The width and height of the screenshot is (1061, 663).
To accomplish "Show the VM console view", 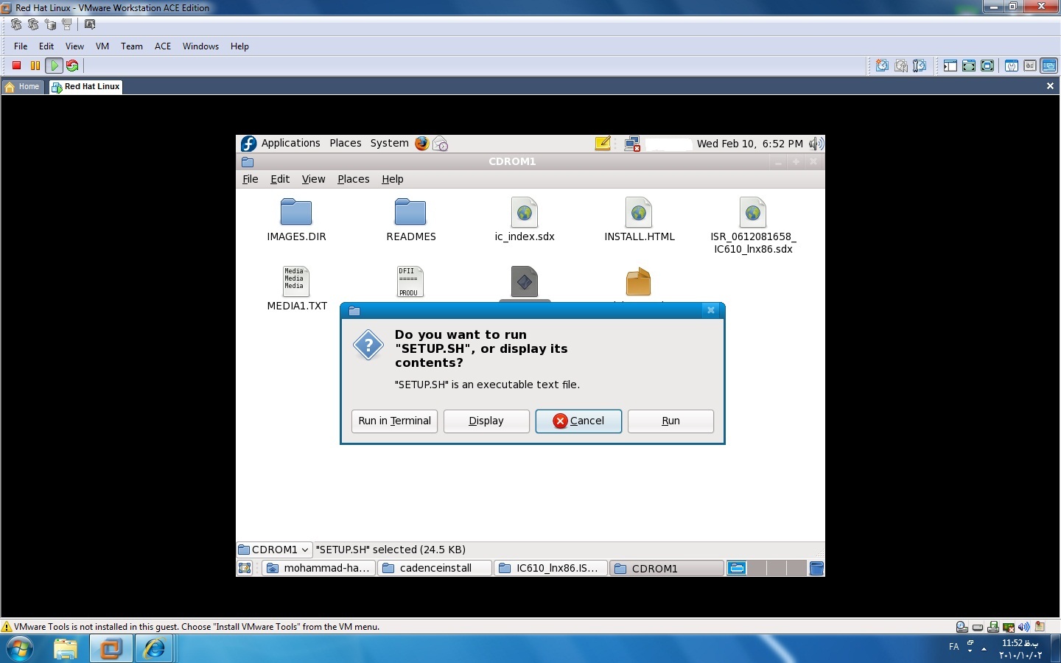I will [1048, 66].
